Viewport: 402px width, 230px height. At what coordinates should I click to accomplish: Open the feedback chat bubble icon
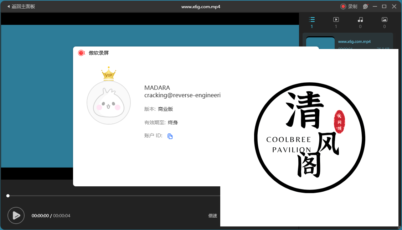[366, 6]
